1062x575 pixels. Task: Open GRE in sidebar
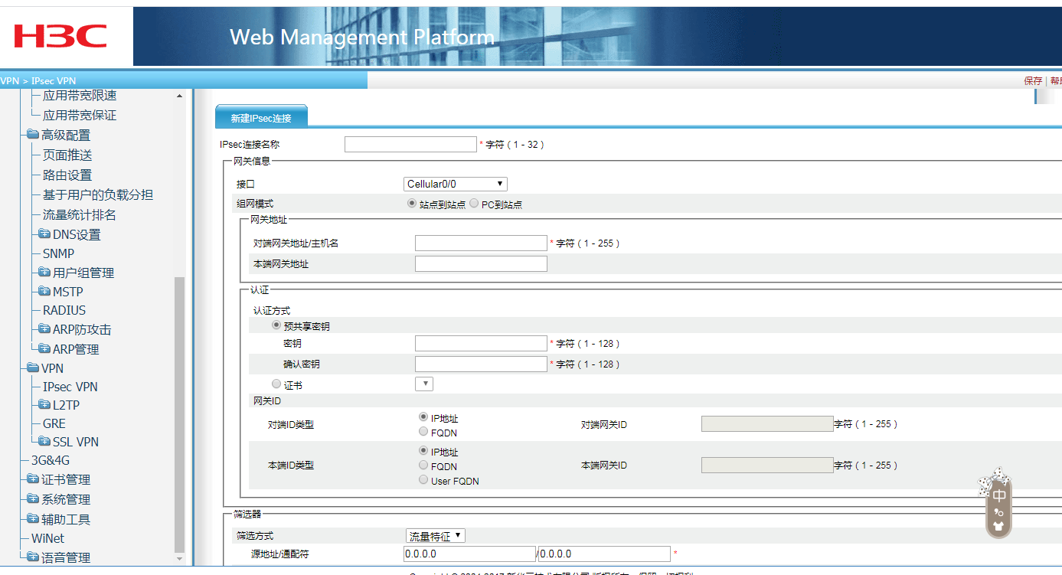click(x=54, y=423)
